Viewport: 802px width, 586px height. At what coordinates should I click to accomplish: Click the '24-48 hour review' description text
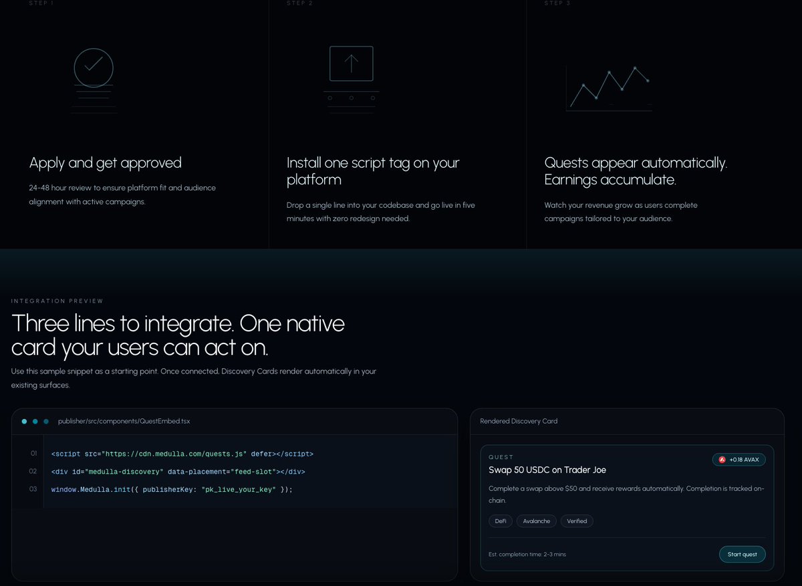122,194
